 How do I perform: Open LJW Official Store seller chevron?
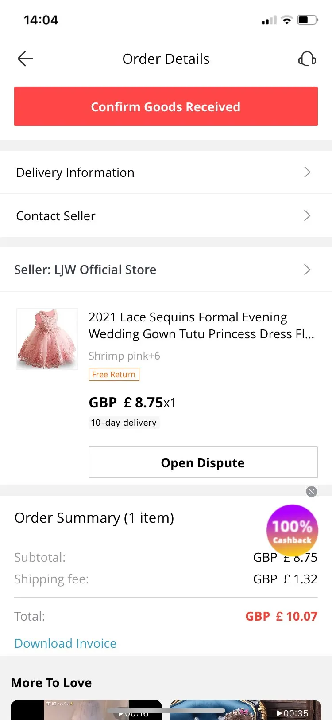tap(307, 270)
